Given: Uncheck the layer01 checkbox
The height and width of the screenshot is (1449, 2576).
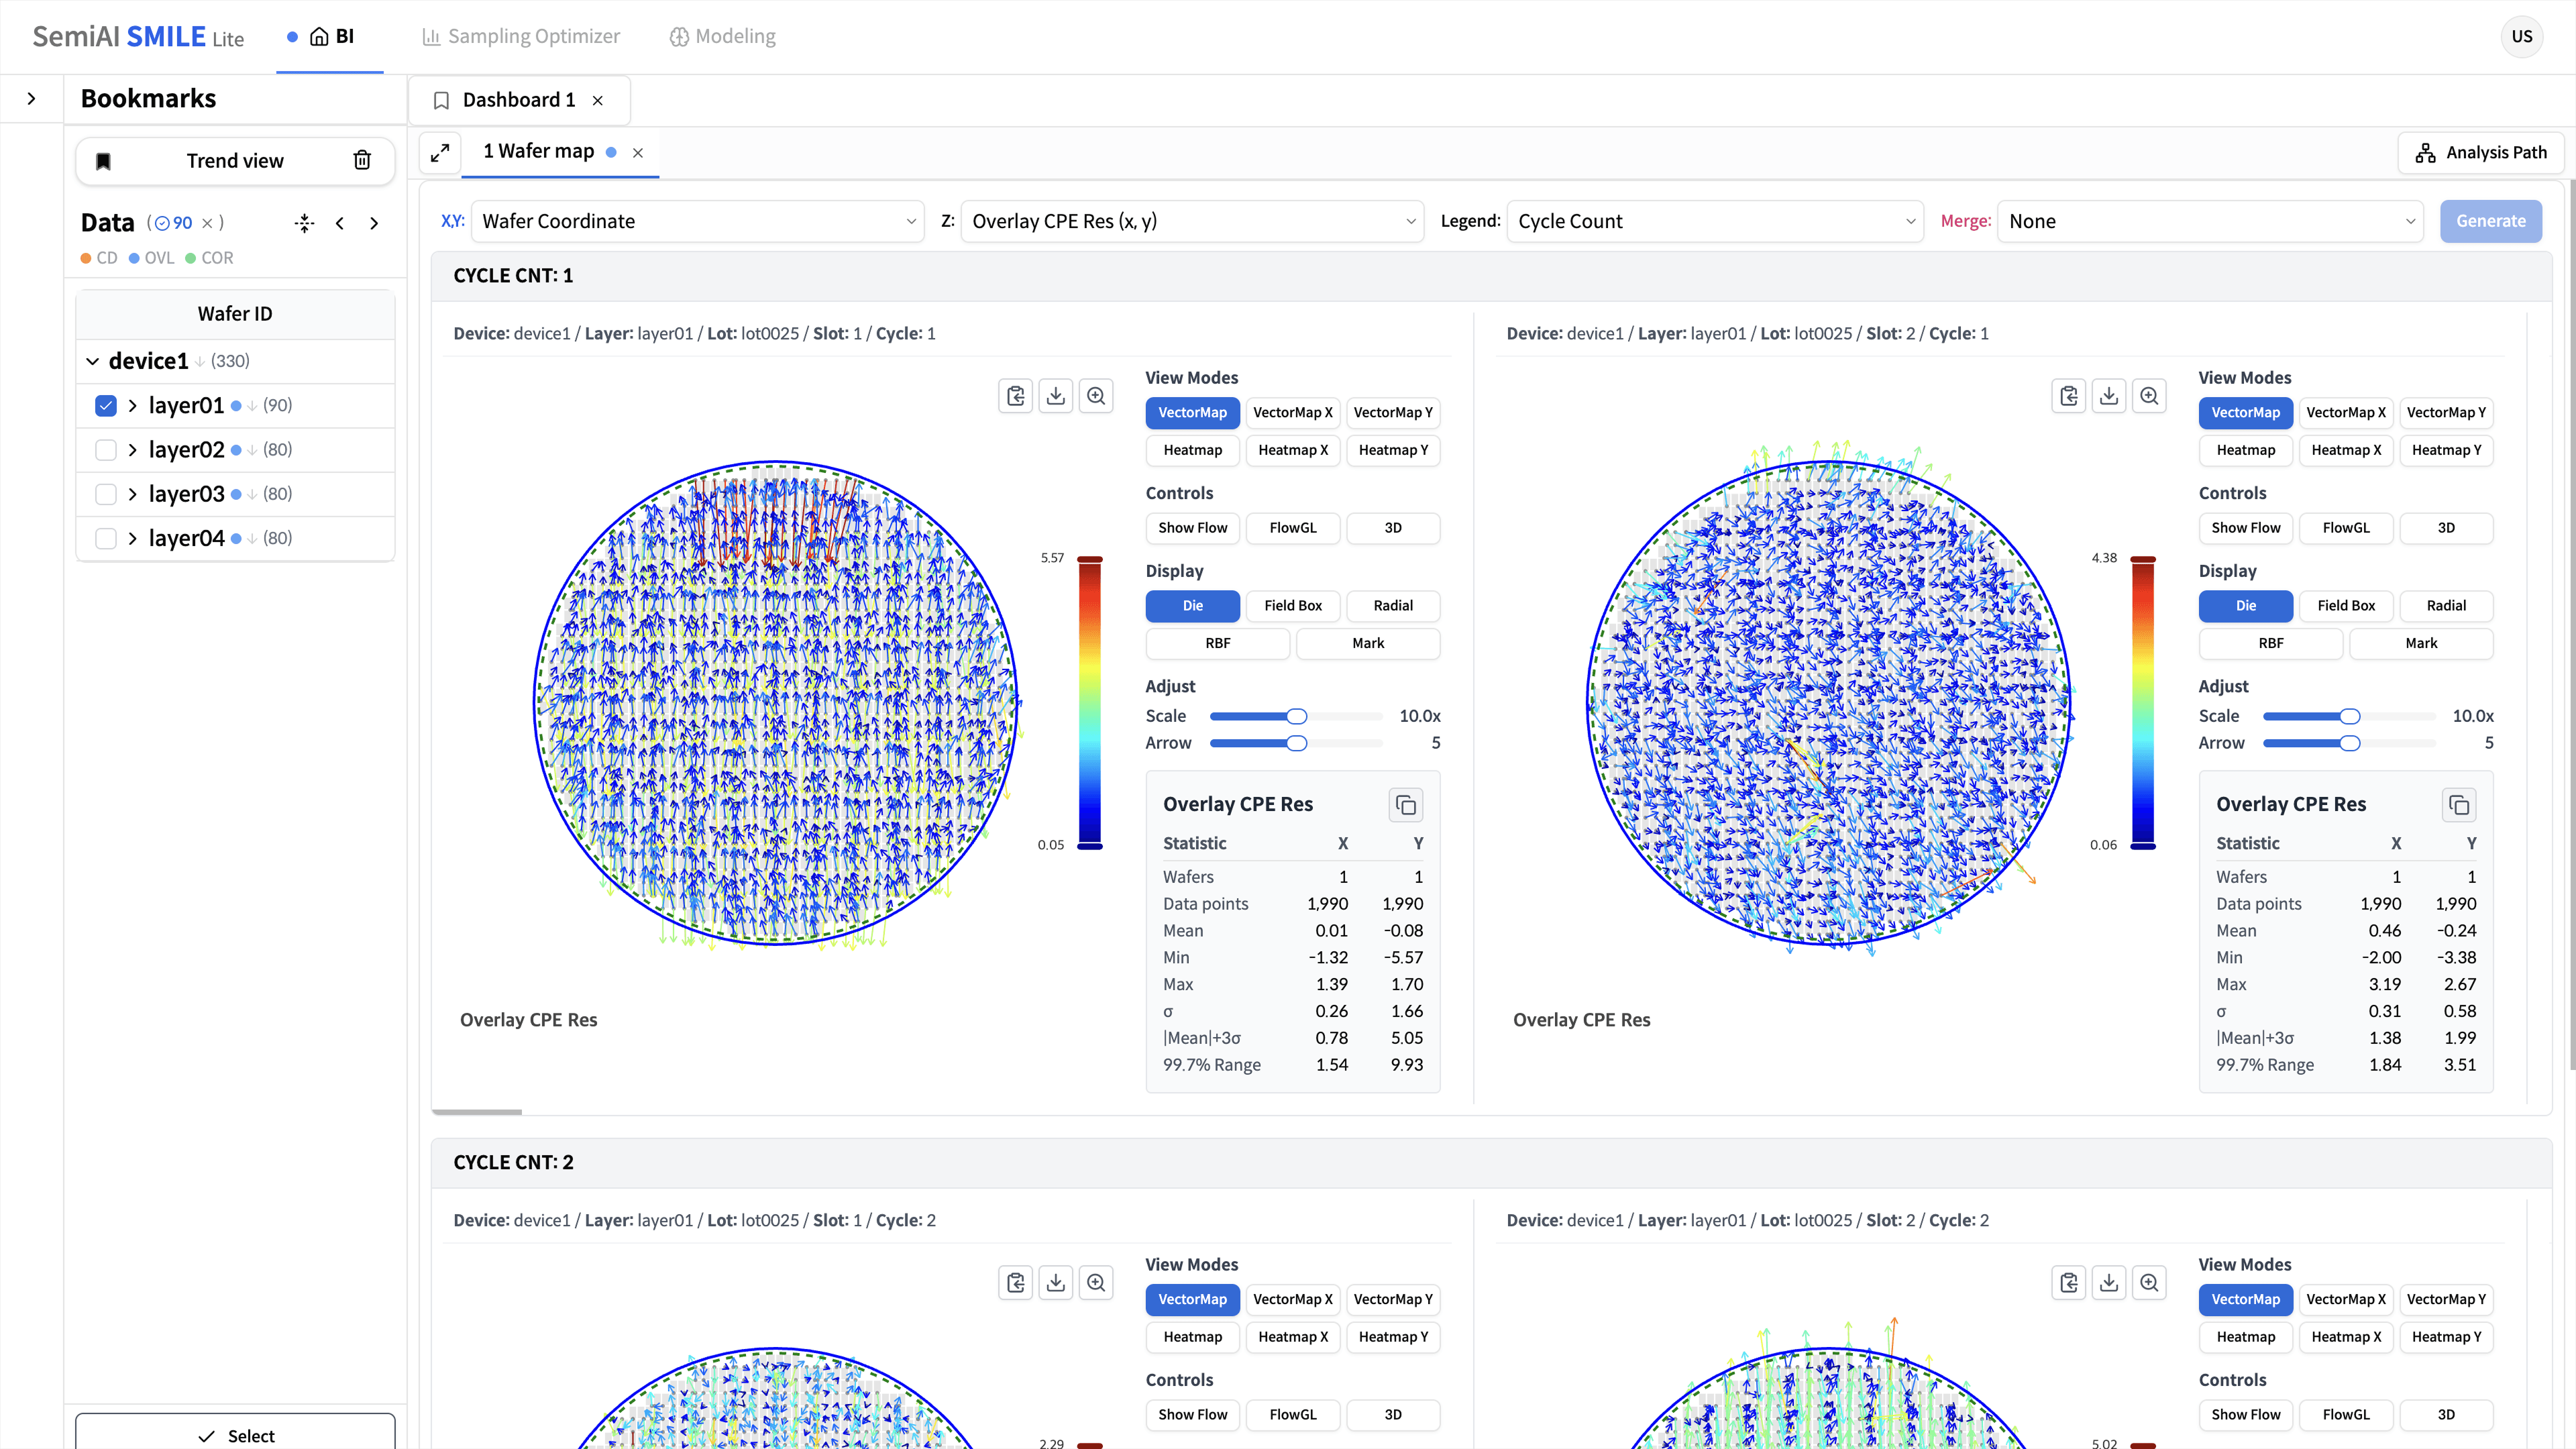Looking at the screenshot, I should pos(106,406).
